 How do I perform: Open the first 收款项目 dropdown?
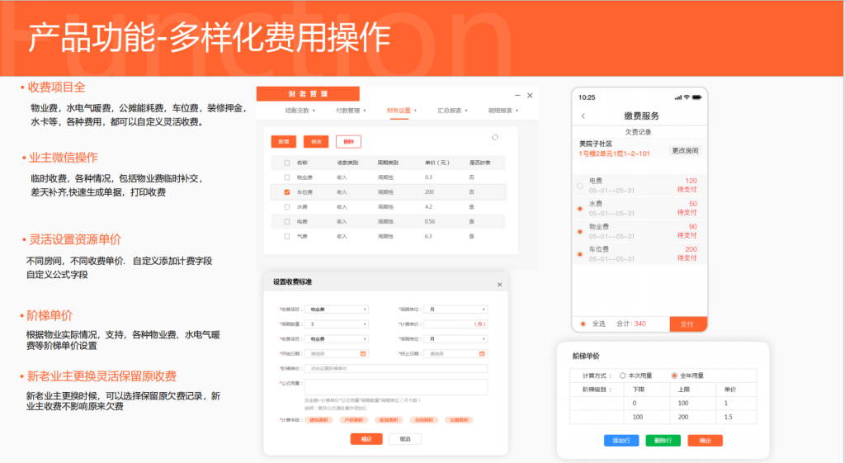coord(337,309)
